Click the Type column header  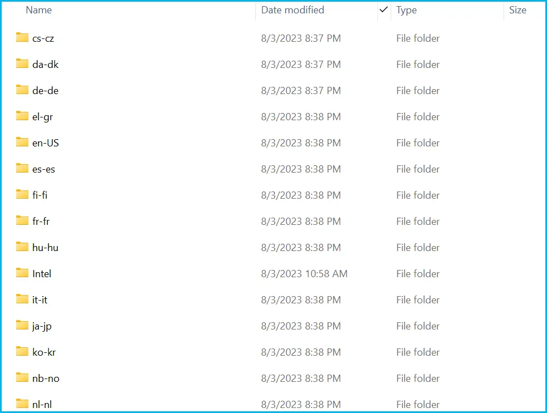pyautogui.click(x=407, y=10)
